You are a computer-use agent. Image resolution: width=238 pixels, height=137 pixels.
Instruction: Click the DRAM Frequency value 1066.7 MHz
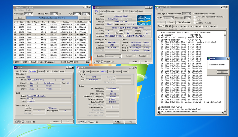[x=112, y=88]
